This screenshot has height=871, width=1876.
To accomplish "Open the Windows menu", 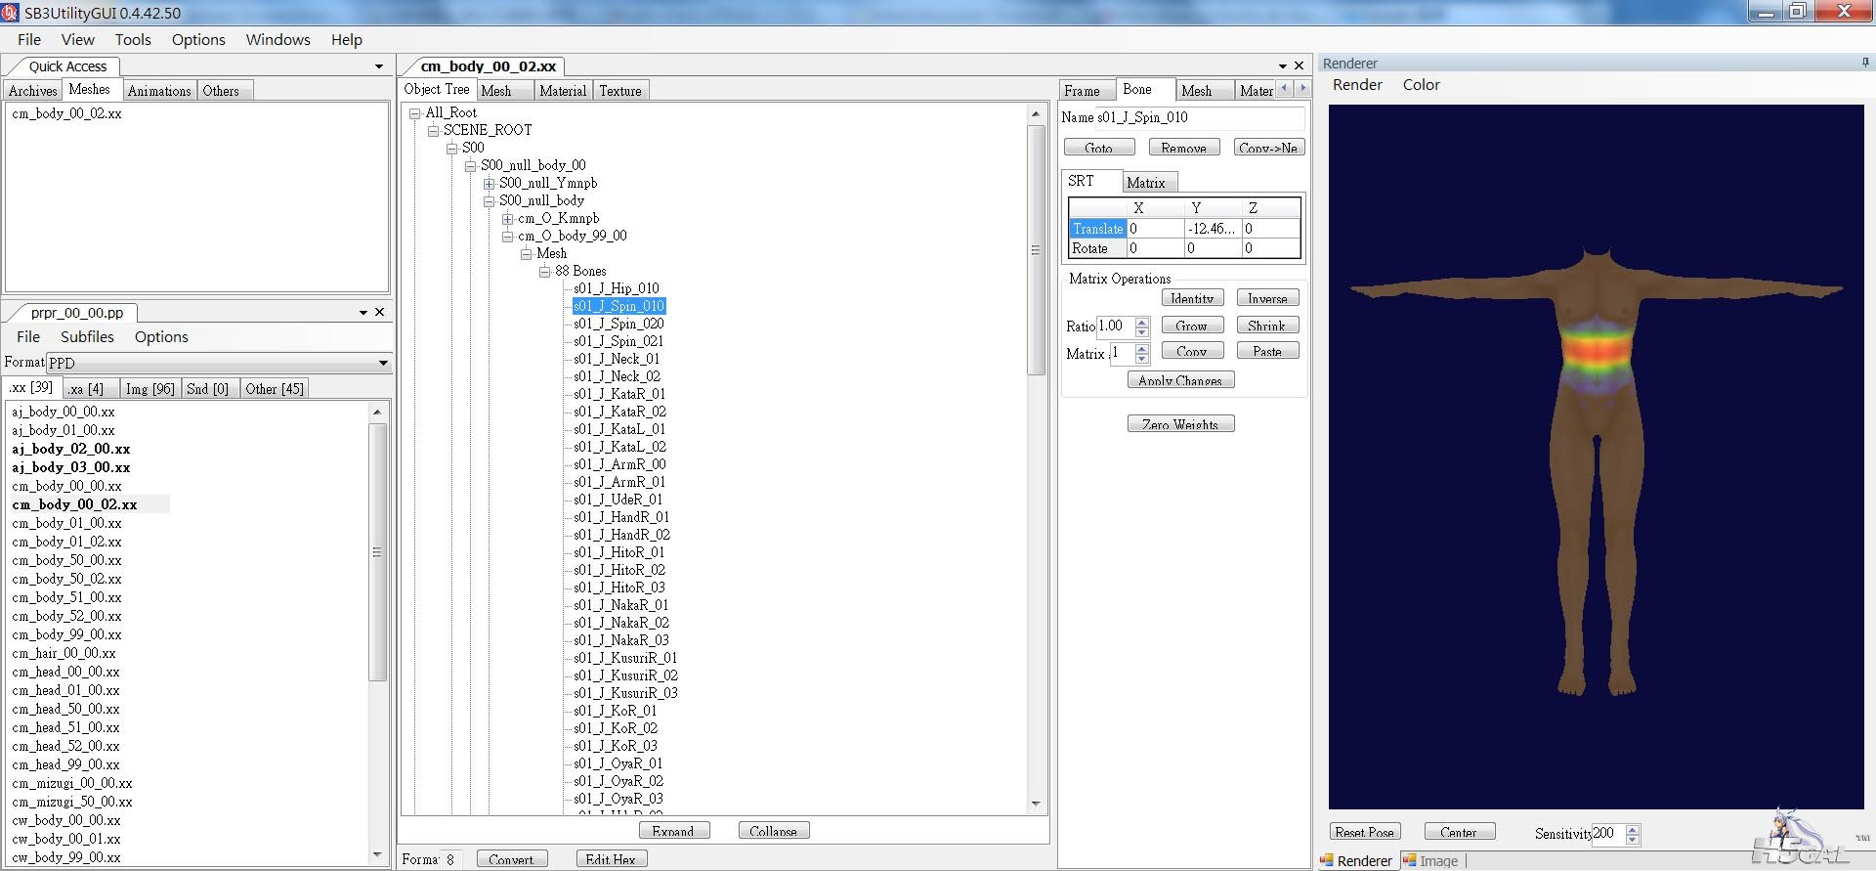I will (x=277, y=39).
